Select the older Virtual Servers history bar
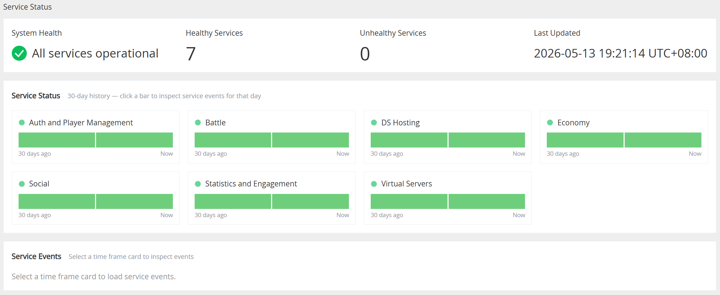The height and width of the screenshot is (295, 720). pyautogui.click(x=409, y=201)
